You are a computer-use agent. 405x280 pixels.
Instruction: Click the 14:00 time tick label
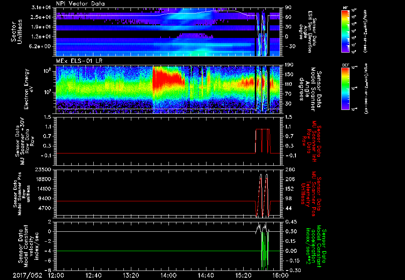pyautogui.click(x=168, y=275)
